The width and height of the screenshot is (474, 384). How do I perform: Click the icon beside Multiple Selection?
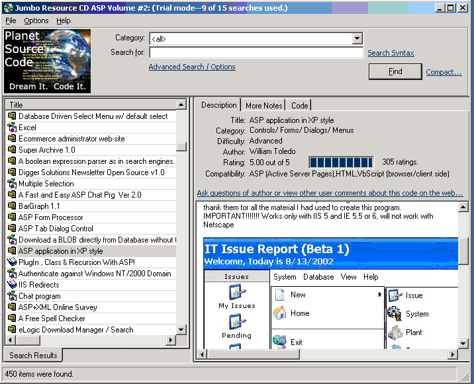12,184
